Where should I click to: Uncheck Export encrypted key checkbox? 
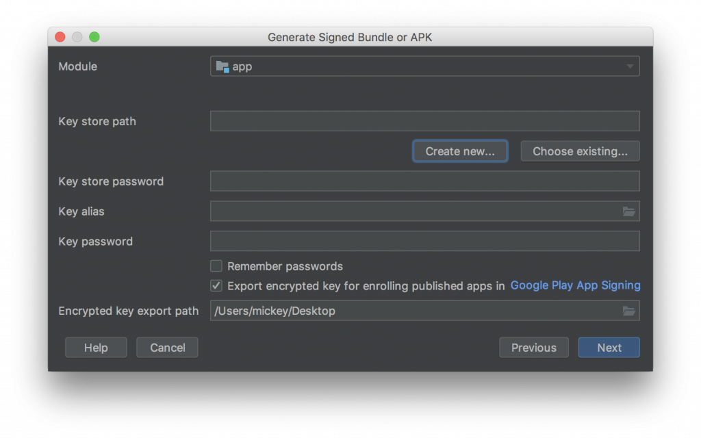point(216,285)
